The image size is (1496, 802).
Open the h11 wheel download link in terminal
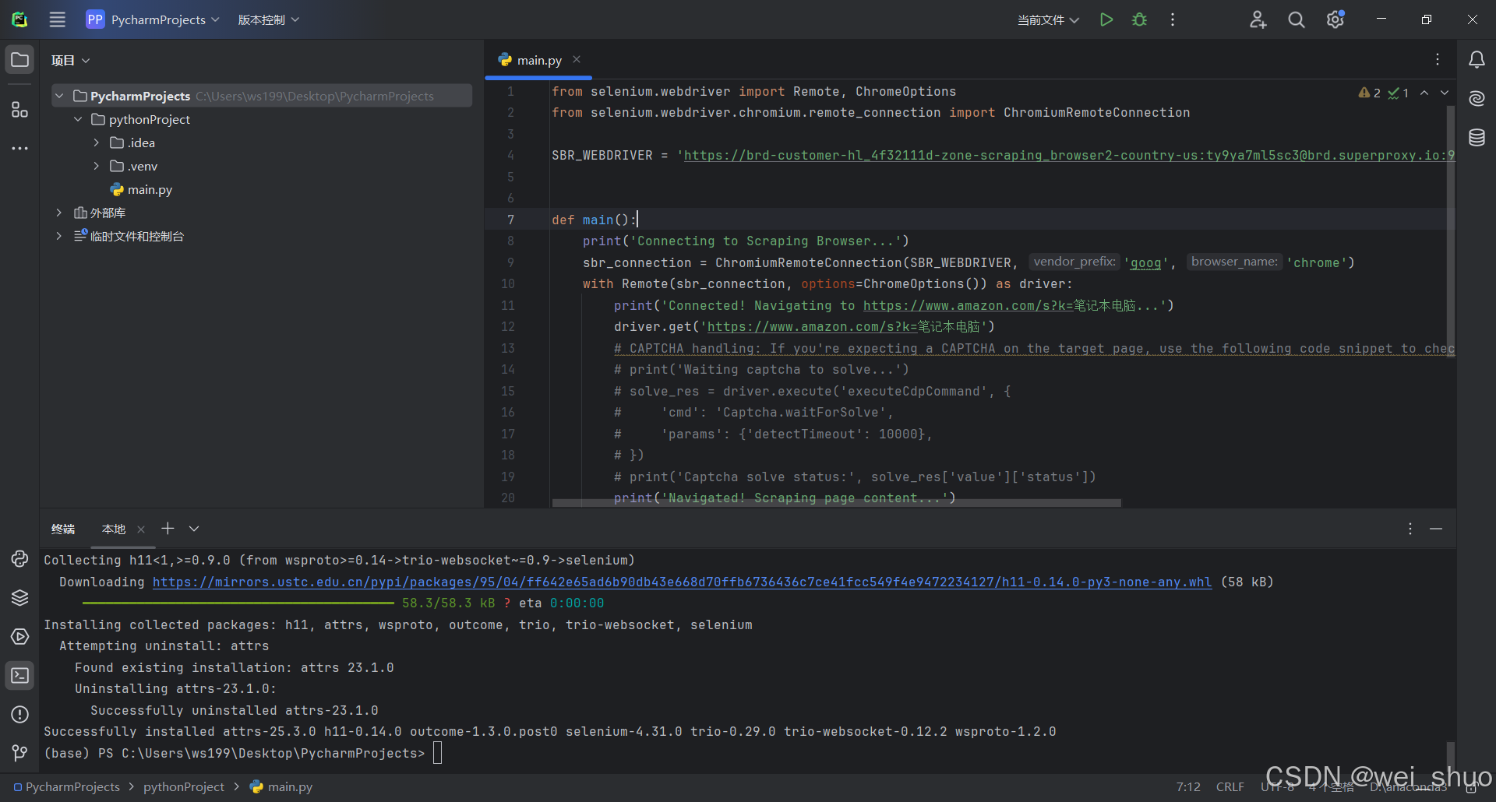pyautogui.click(x=682, y=582)
